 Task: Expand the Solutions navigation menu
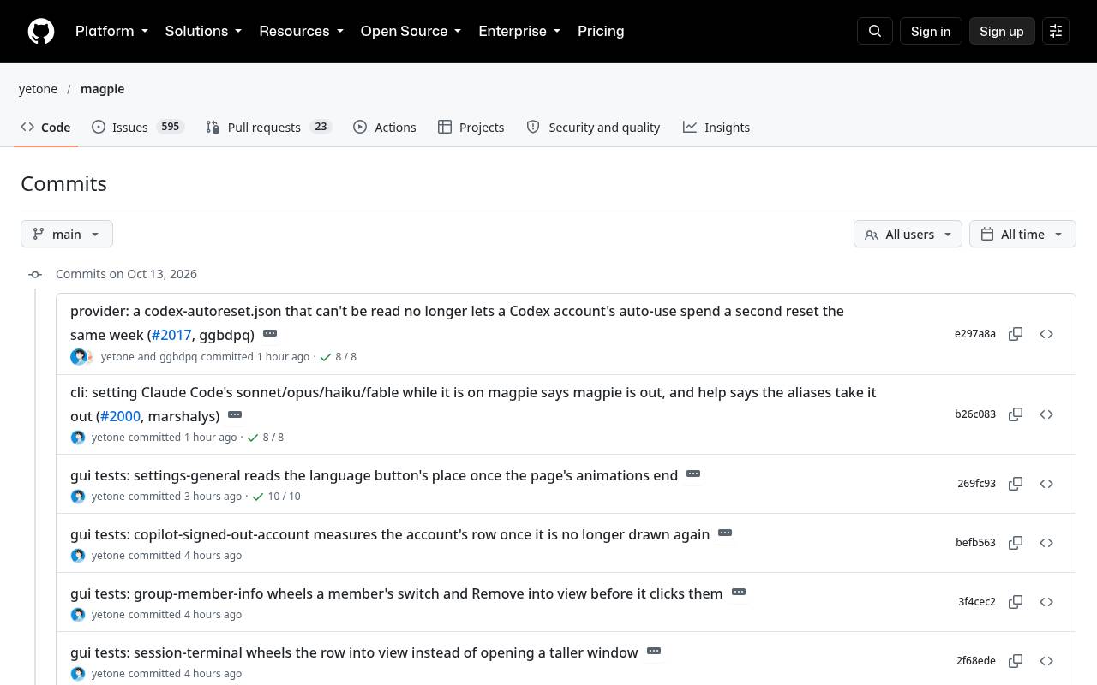click(x=203, y=31)
